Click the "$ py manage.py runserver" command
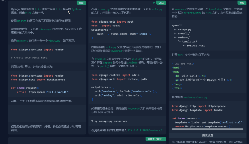 pyautogui.click(x=109, y=121)
